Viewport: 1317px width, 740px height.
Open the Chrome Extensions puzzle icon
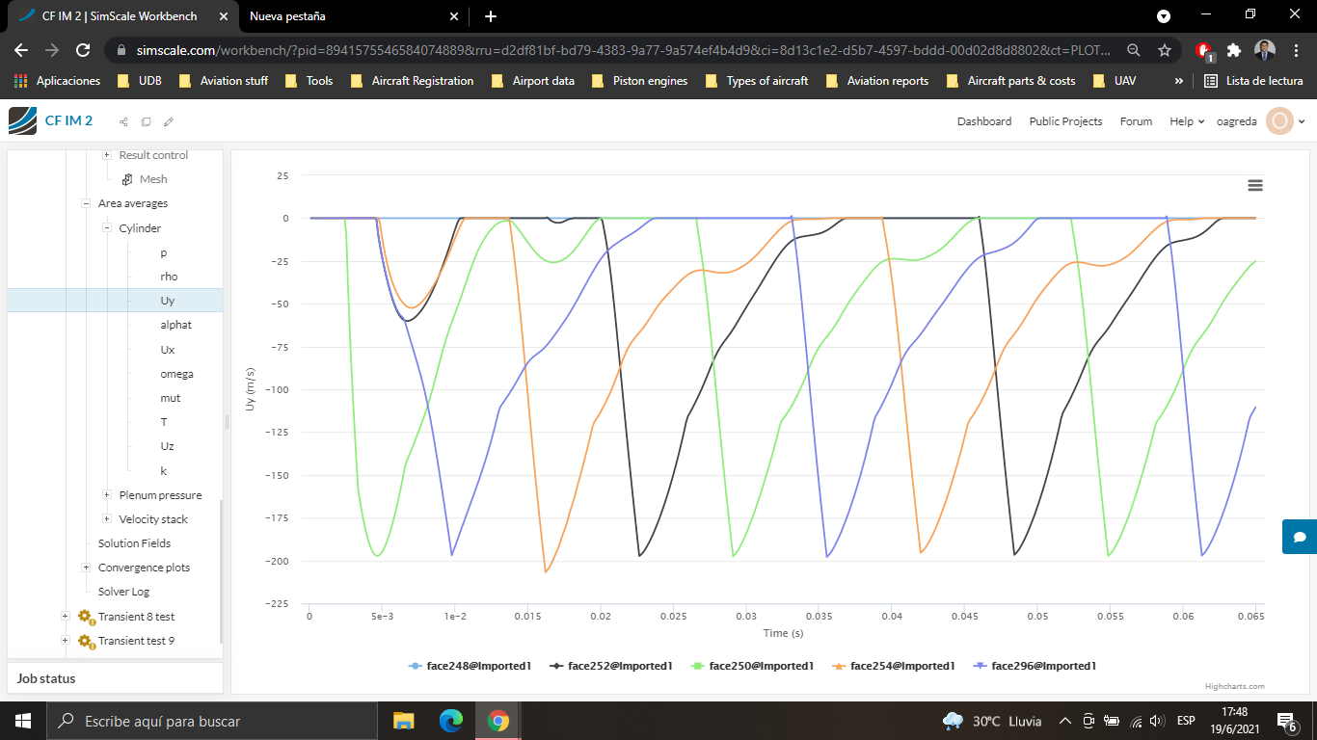tap(1233, 50)
